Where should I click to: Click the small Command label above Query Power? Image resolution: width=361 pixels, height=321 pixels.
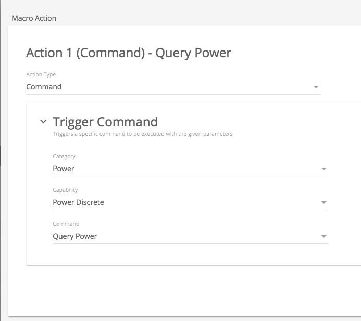tap(66, 224)
